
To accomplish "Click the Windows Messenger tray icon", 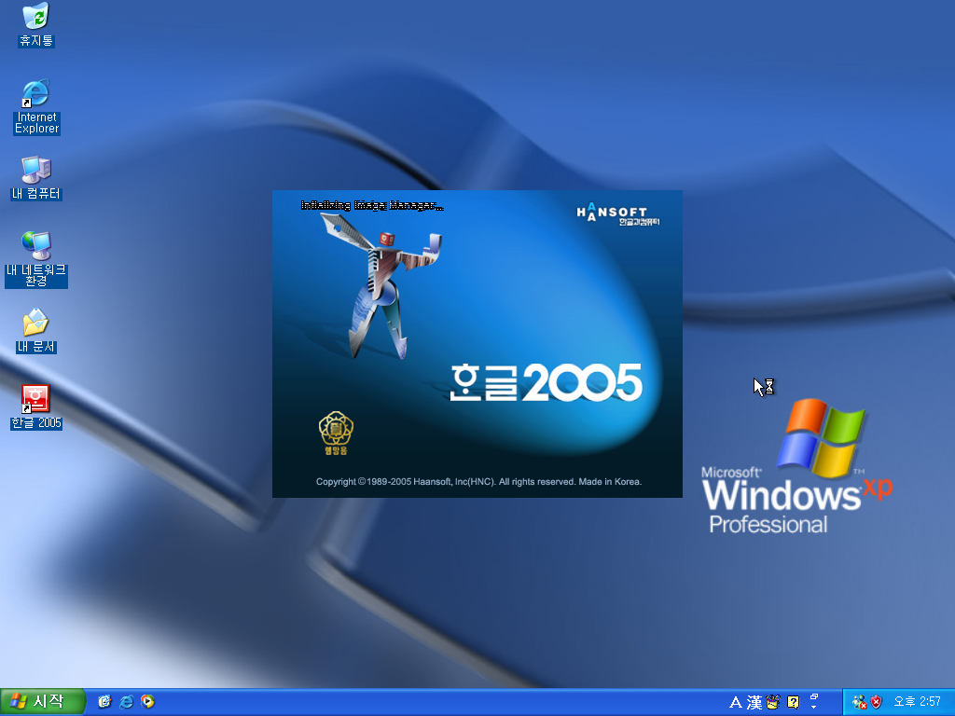I will point(859,703).
